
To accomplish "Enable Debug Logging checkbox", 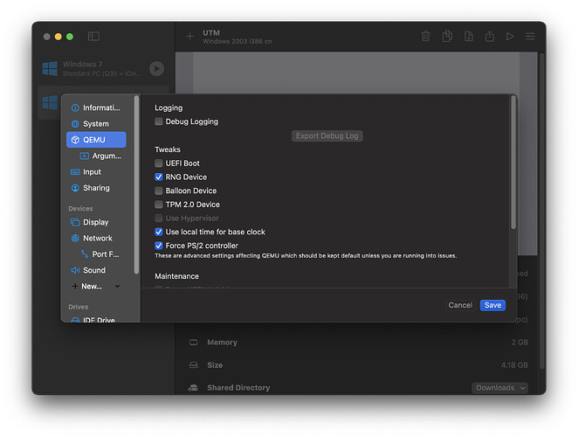I will (x=159, y=121).
